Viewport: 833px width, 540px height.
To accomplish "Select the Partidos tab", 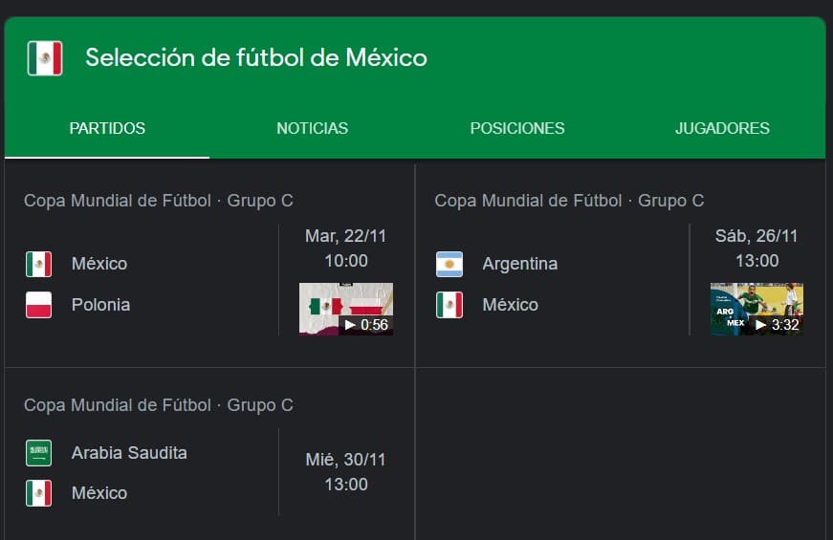I will click(107, 128).
